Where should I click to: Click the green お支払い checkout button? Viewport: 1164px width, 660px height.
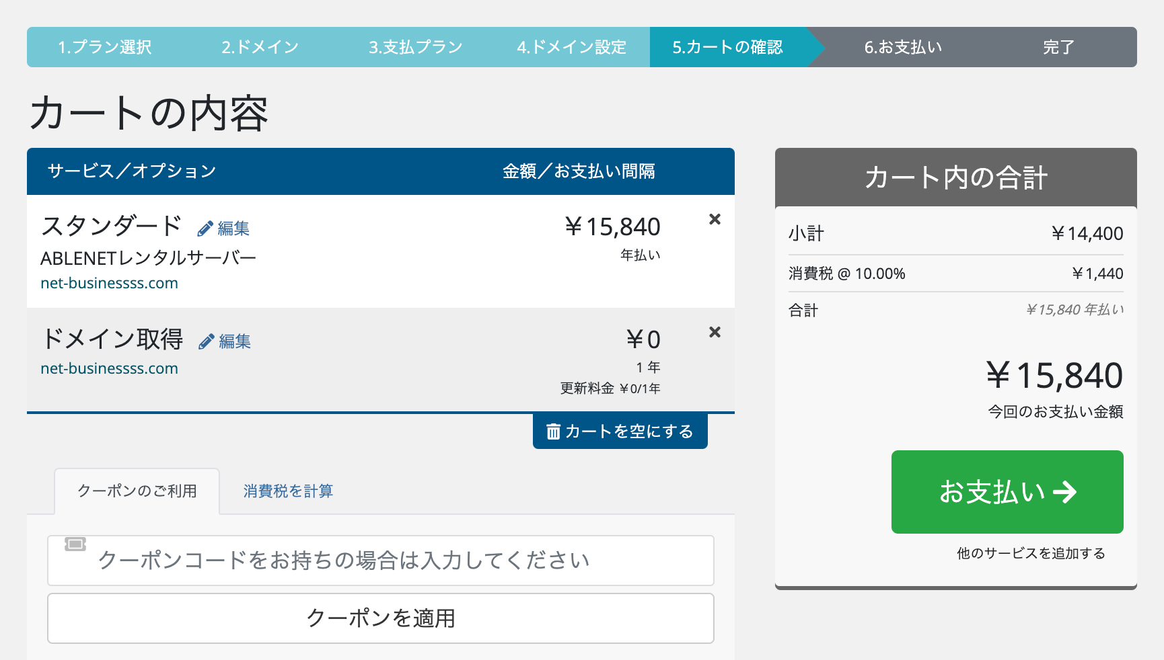click(1007, 492)
